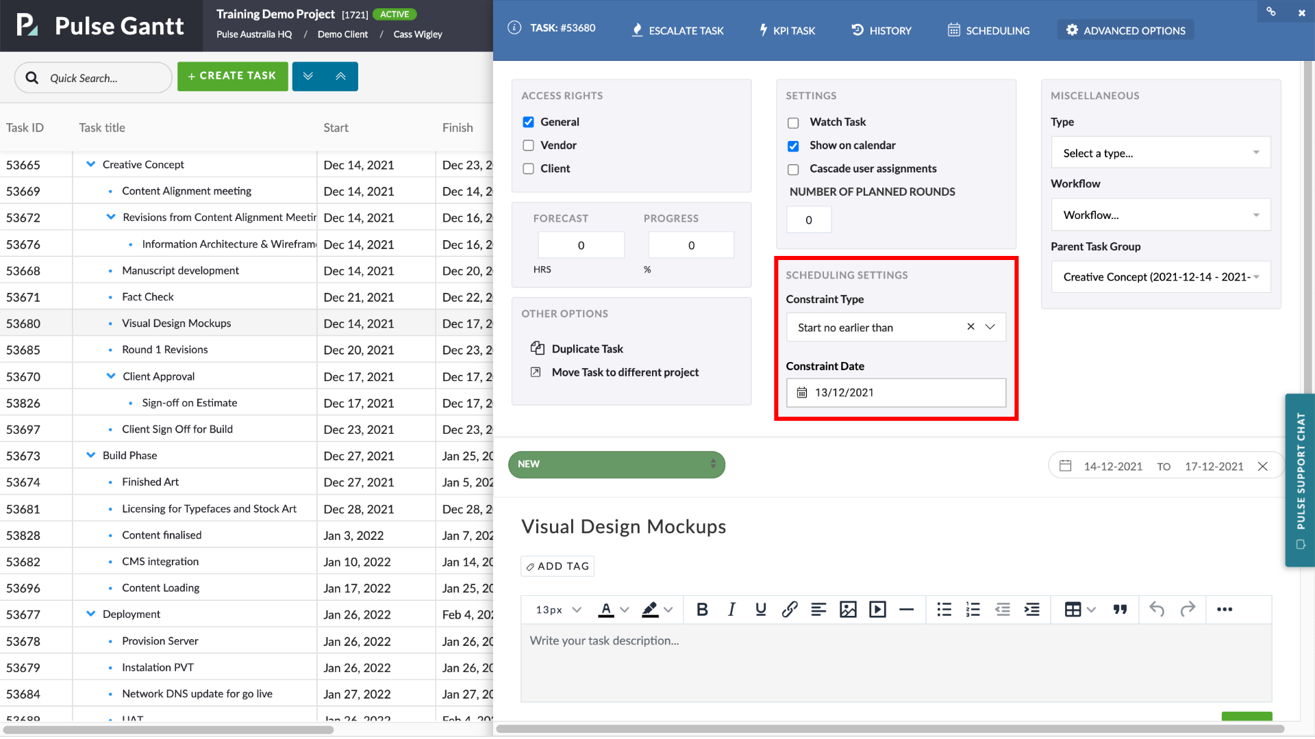Click the Constraint Date input field
The width and height of the screenshot is (1315, 739).
896,393
